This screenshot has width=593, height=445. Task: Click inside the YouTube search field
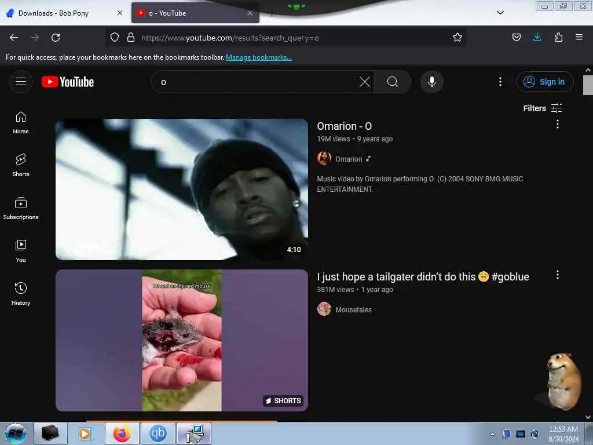pos(257,82)
